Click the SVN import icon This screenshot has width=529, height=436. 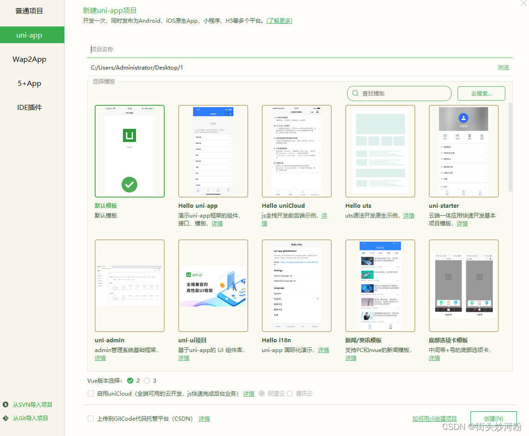coord(6,404)
